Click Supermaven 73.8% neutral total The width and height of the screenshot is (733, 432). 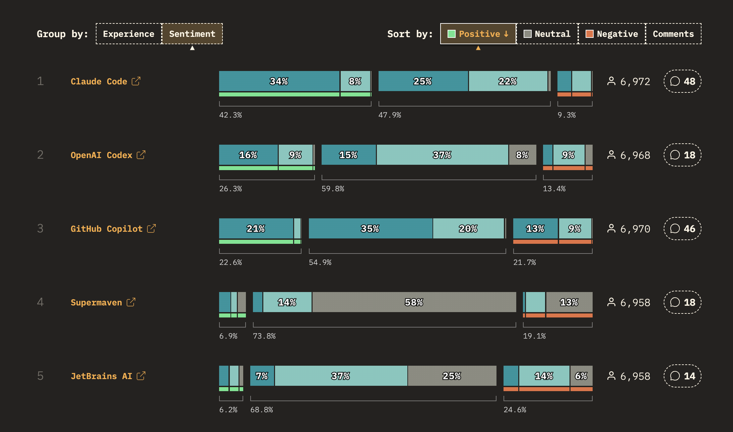coord(264,336)
